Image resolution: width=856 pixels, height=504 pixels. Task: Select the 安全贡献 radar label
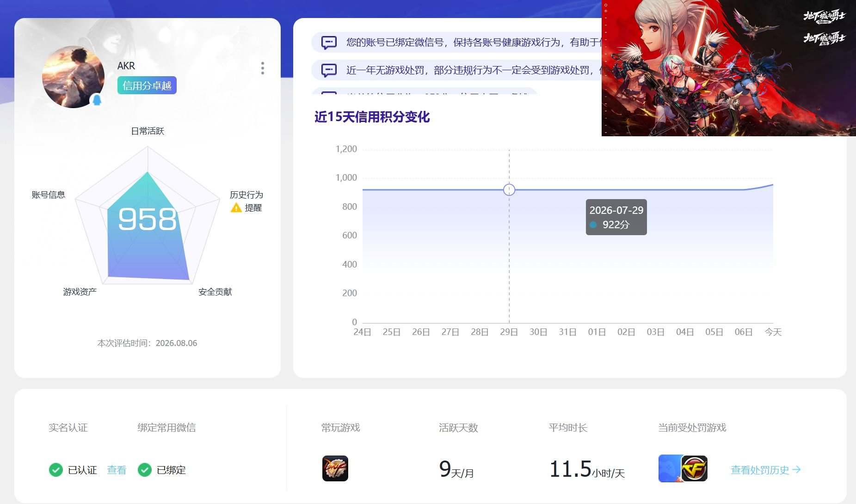tap(215, 292)
